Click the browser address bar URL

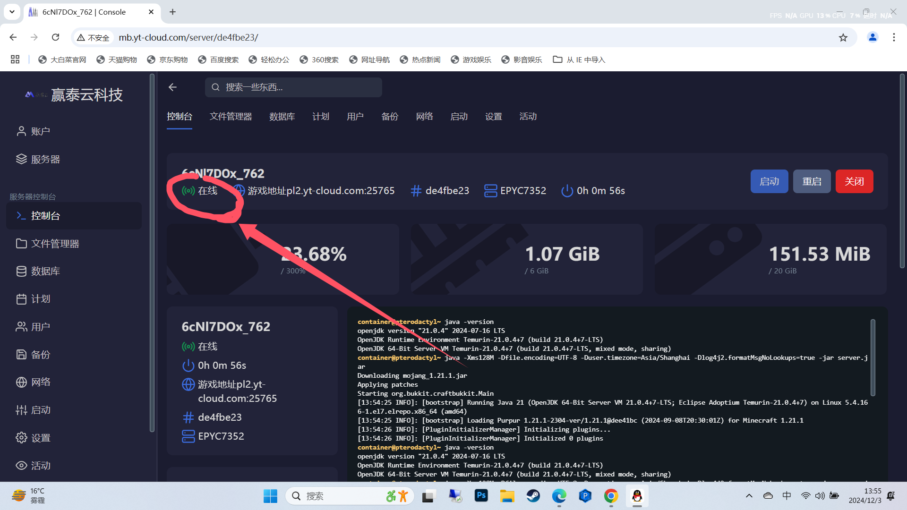[x=188, y=37]
